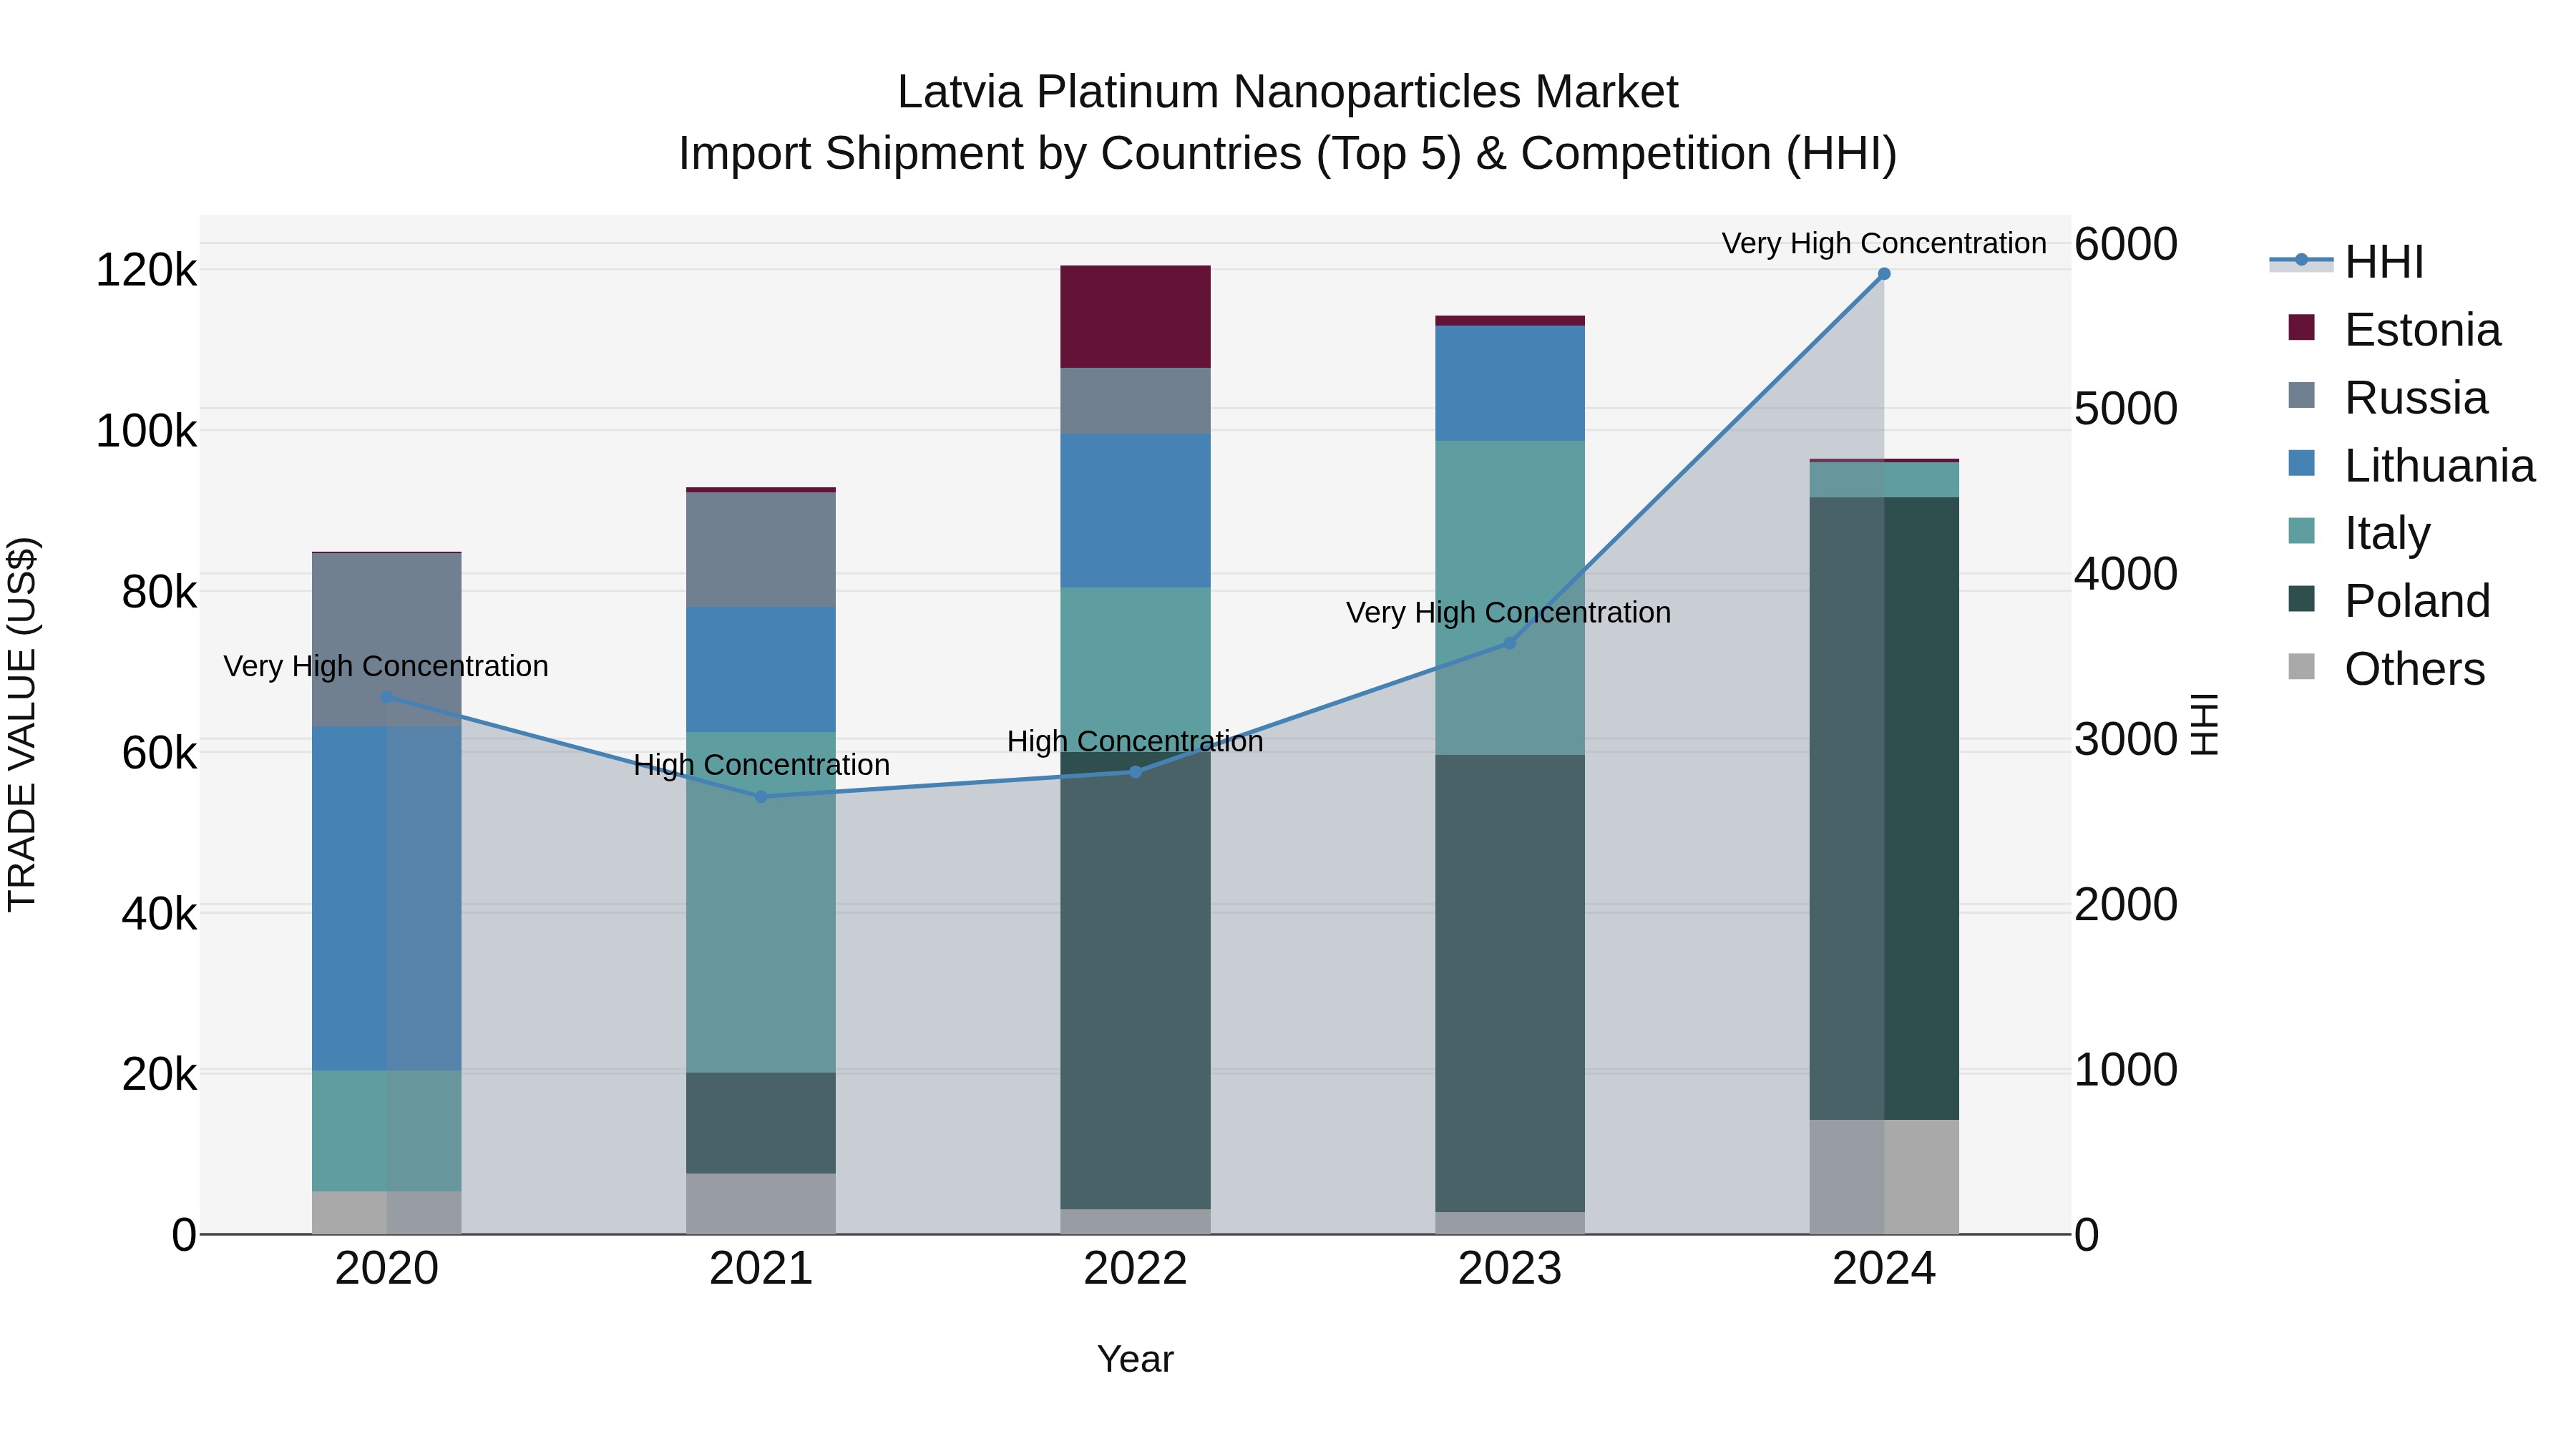Click the 2023 'Very High Concentration' annotation

1508,612
